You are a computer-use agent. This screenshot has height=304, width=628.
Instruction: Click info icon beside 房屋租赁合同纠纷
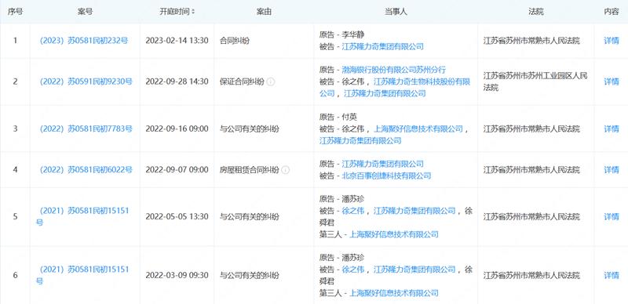point(285,170)
